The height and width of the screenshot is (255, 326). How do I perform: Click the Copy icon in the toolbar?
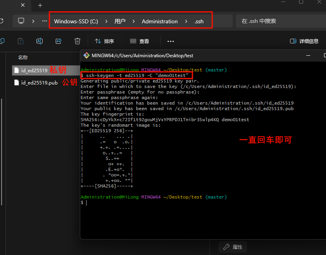coord(2,41)
